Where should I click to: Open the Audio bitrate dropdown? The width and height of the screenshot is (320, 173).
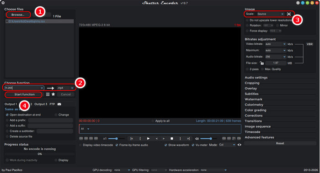pos(276,57)
